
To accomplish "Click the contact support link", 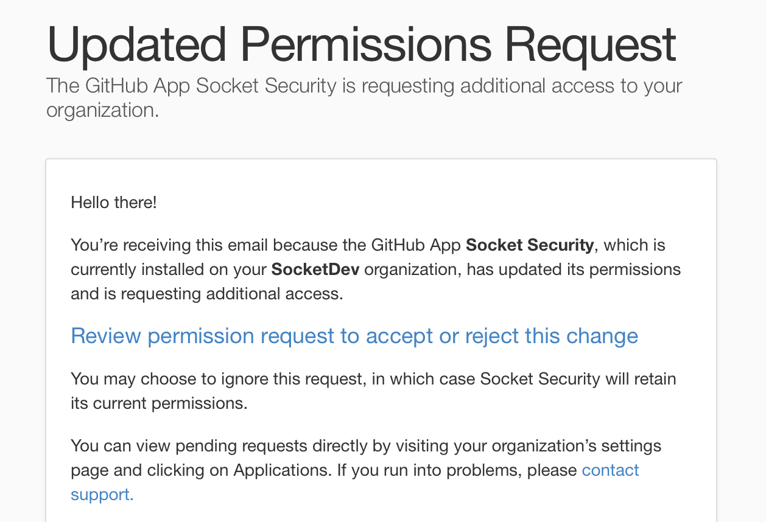I will coord(610,470).
